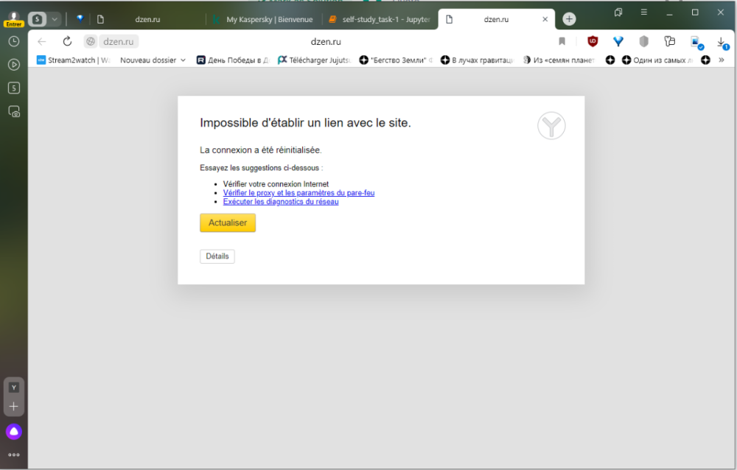The image size is (737, 470).
Task: Open sidebar three-dots more options
Action: tap(13, 455)
